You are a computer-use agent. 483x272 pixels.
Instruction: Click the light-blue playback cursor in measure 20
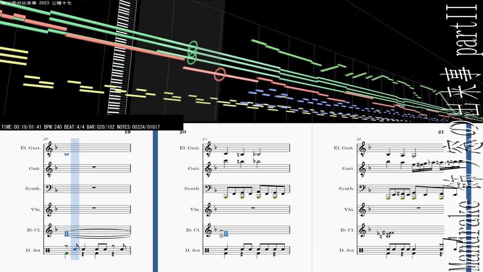(75, 199)
